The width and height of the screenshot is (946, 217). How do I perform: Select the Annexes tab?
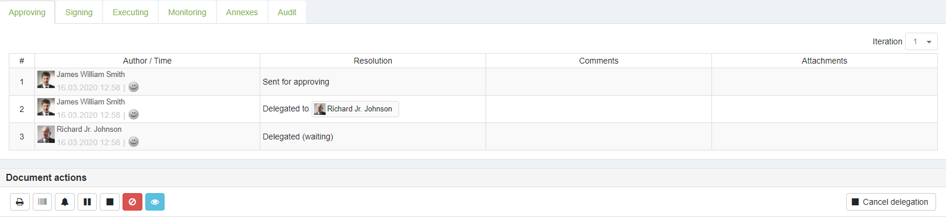coord(242,12)
